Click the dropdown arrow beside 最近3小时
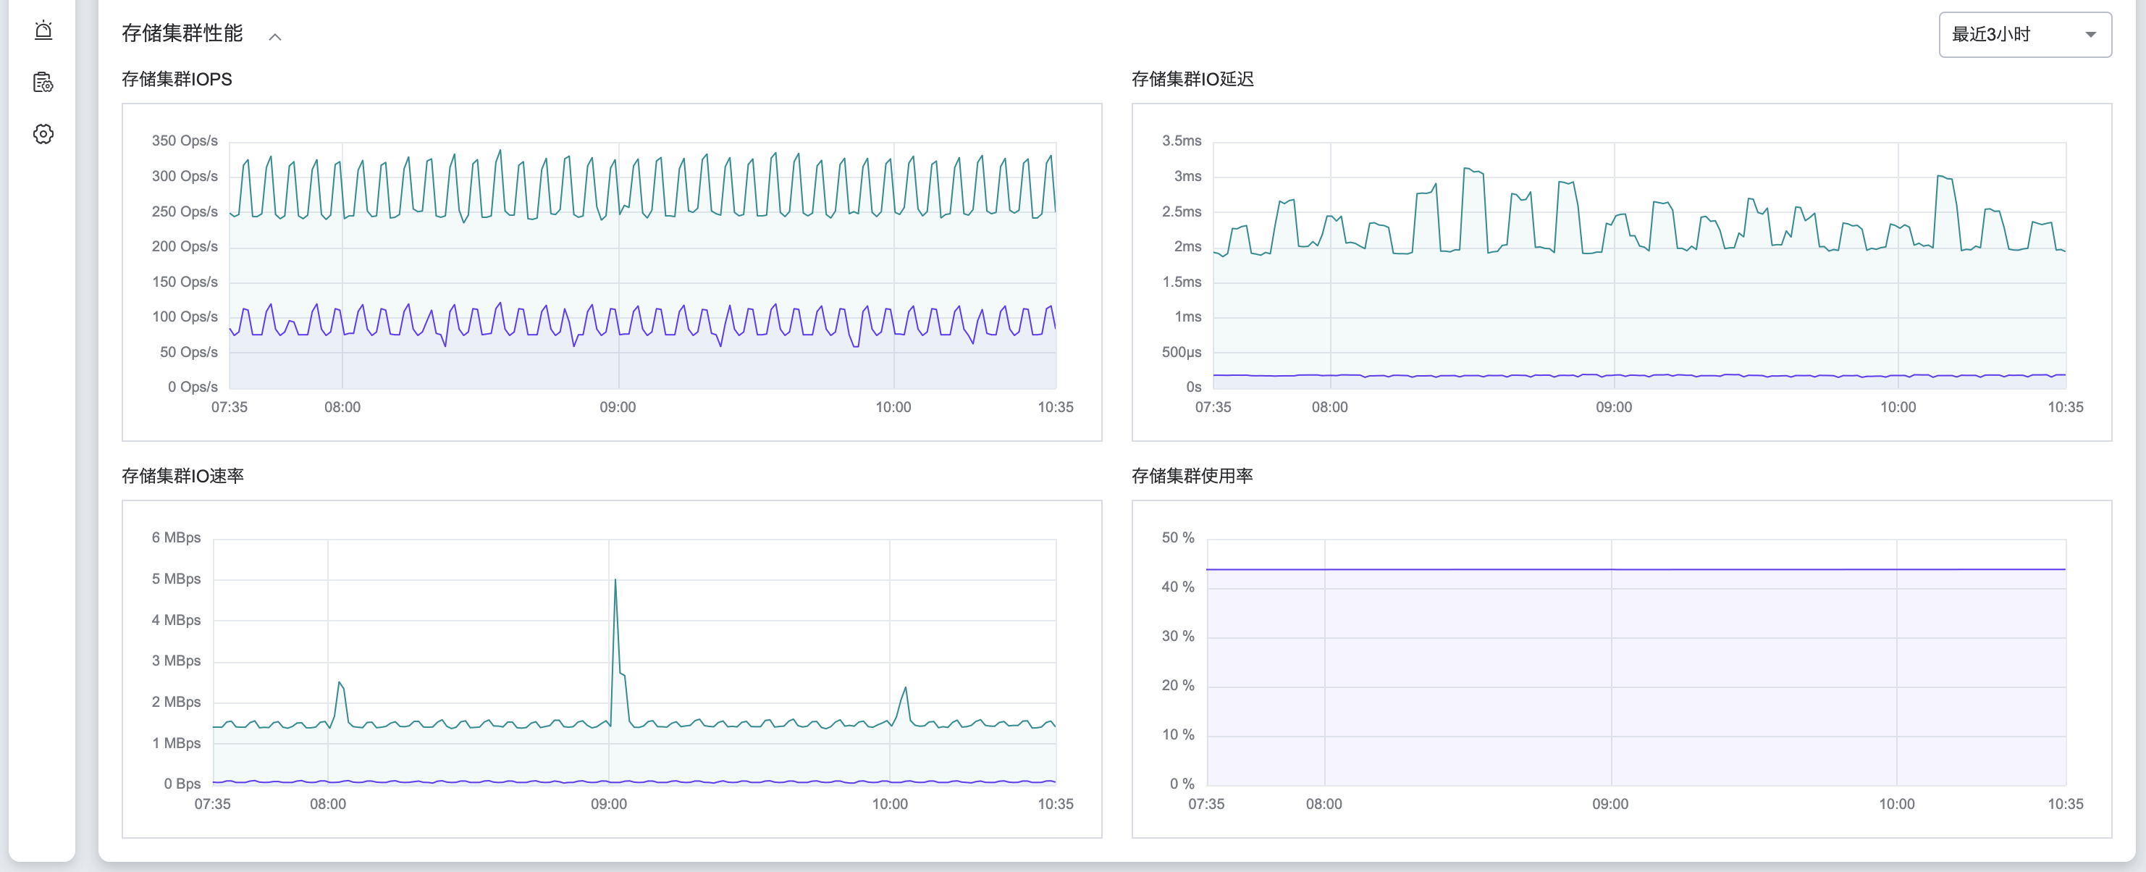 coord(2090,34)
